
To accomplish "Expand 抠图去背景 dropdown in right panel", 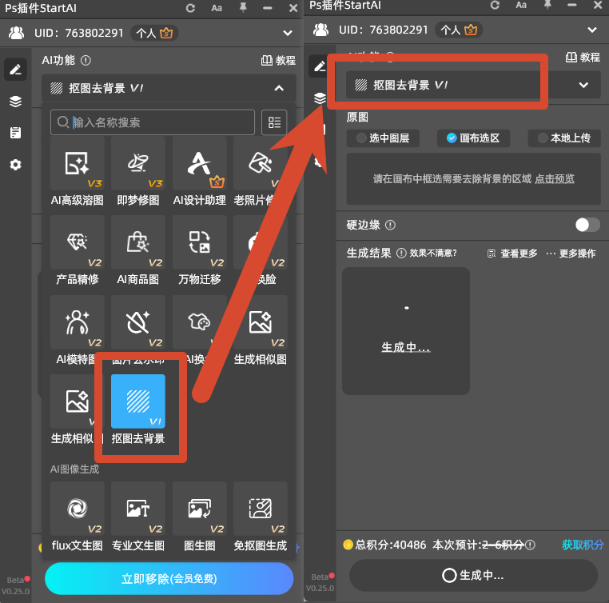I will tap(583, 85).
